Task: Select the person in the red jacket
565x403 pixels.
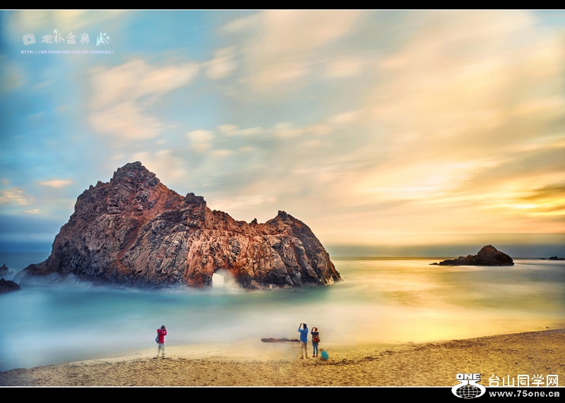Action: tap(162, 340)
